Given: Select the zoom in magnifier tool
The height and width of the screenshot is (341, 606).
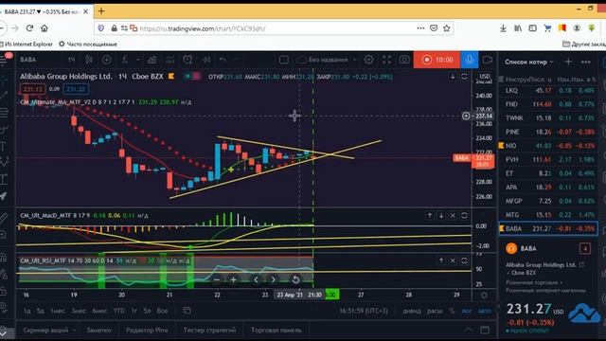Looking at the screenshot, I should (4, 235).
